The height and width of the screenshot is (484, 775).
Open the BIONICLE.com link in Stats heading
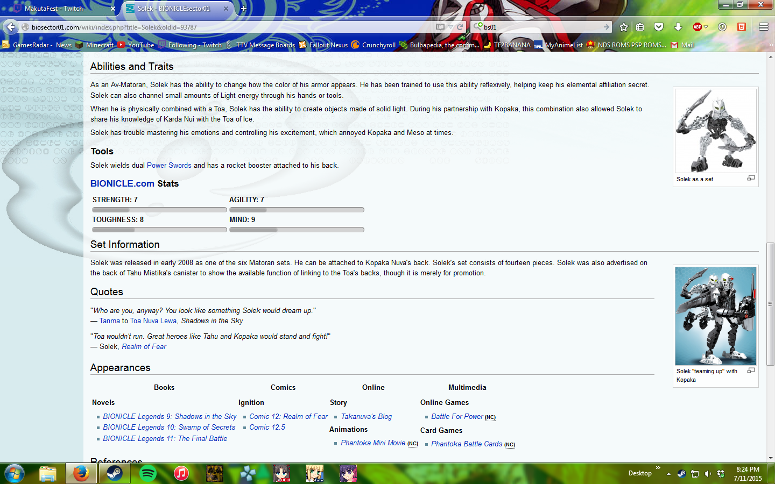(x=122, y=183)
